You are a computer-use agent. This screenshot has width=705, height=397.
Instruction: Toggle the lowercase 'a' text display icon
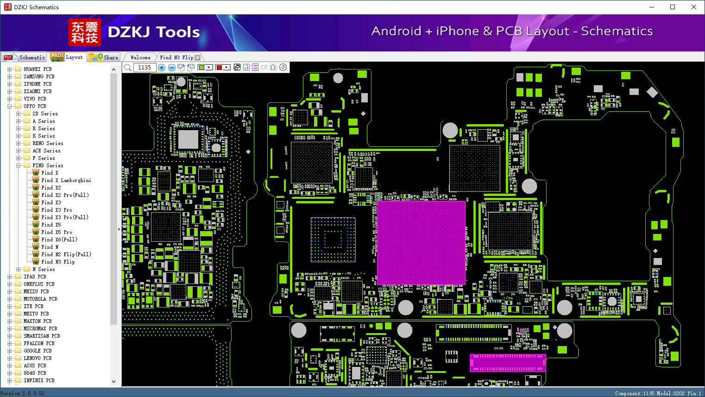(x=246, y=67)
